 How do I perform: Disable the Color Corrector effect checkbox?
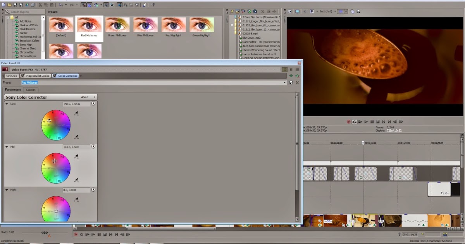pos(55,76)
